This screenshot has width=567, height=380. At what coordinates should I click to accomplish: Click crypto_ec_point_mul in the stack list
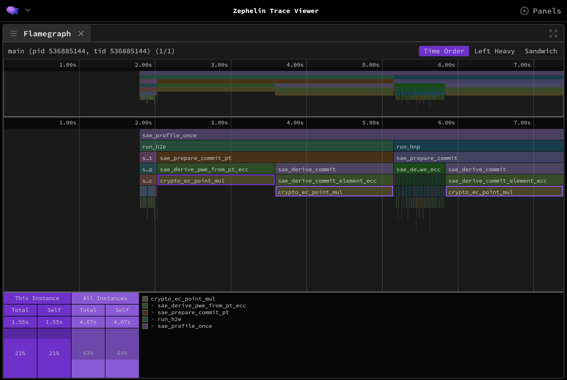pos(183,299)
